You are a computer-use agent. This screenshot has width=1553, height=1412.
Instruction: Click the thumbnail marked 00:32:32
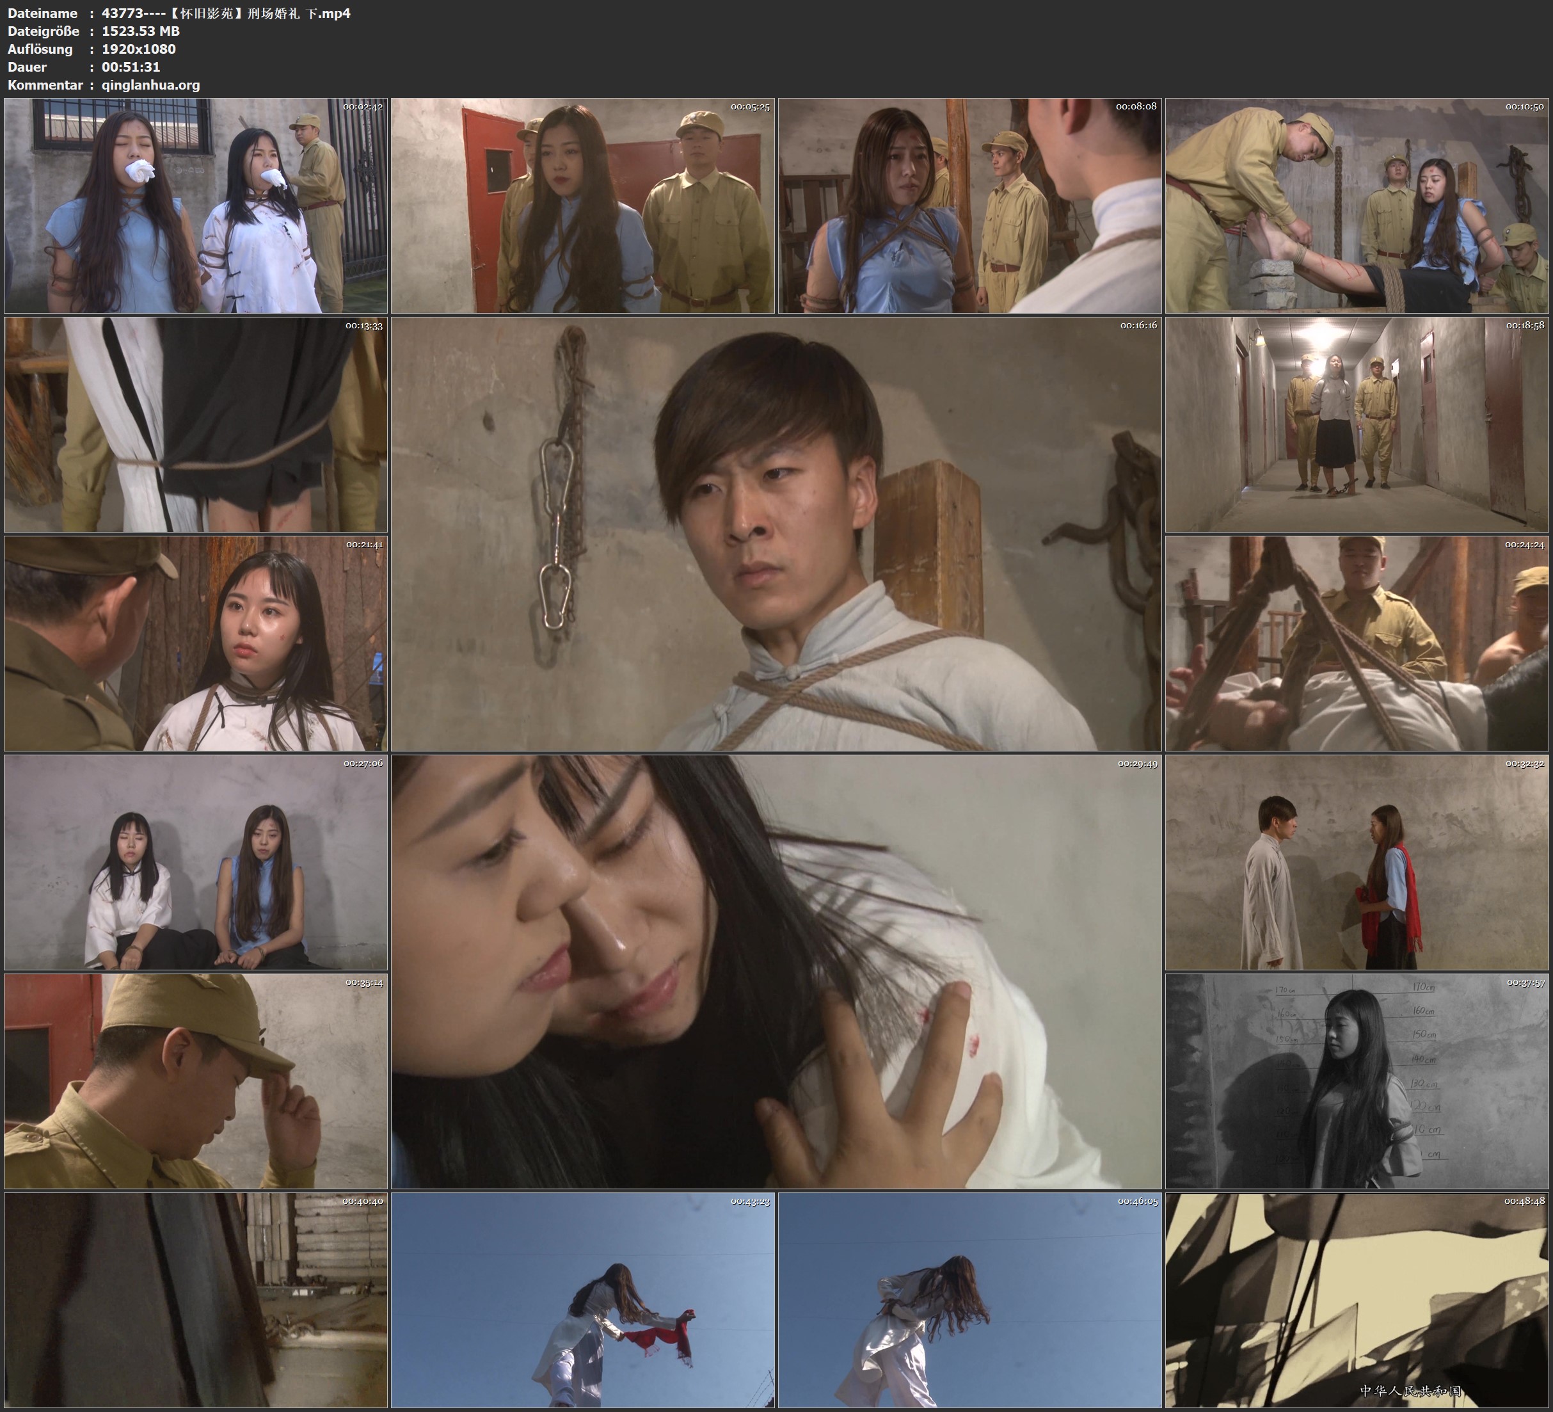click(1357, 862)
